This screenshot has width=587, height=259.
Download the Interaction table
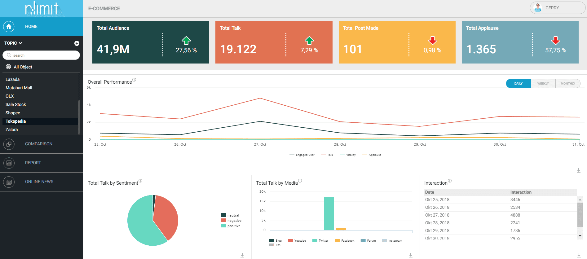579,255
